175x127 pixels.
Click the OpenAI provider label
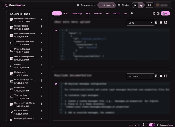pyautogui.click(x=131, y=125)
